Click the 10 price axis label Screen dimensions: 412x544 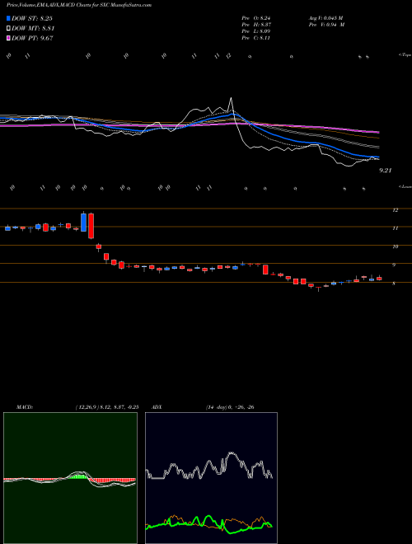395,246
